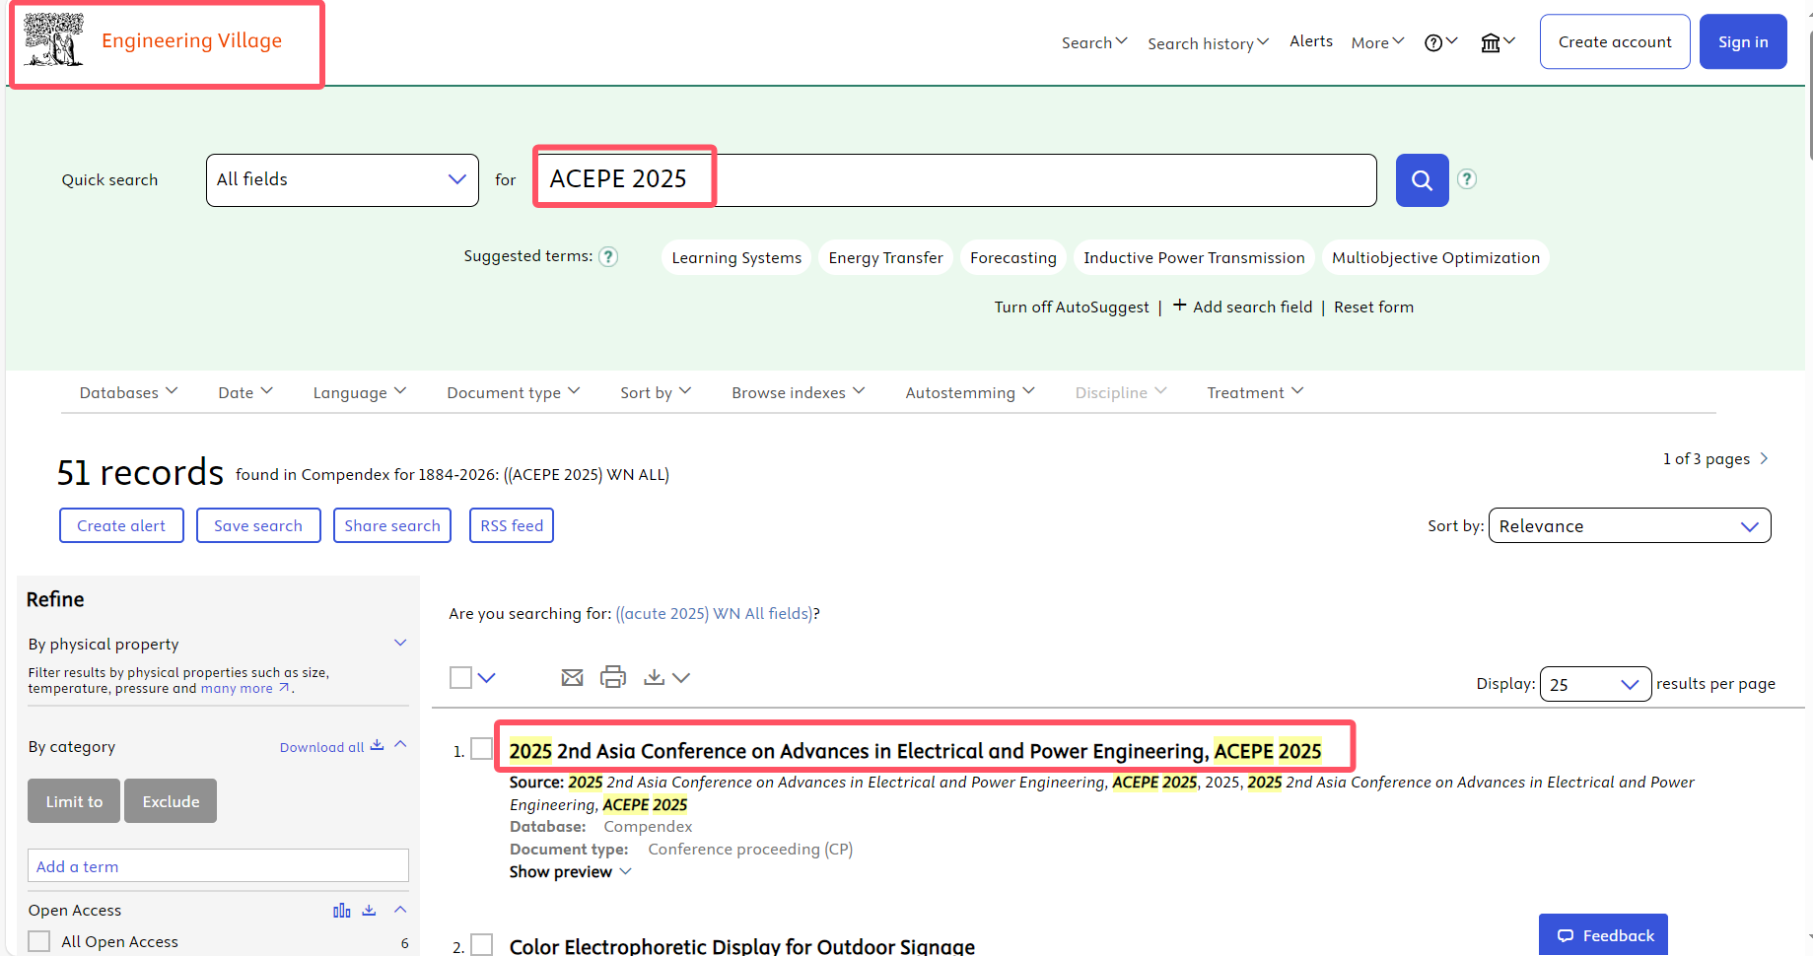Open the Browse indexes menu
The image size is (1813, 956).
799,392
